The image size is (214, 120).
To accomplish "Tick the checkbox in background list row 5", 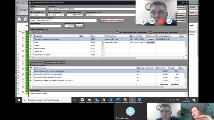I will tap(23, 42).
